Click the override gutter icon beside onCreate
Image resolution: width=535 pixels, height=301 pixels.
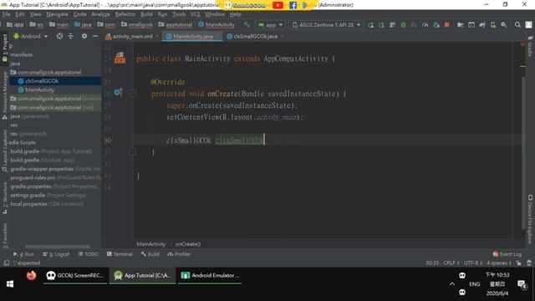tap(118, 93)
